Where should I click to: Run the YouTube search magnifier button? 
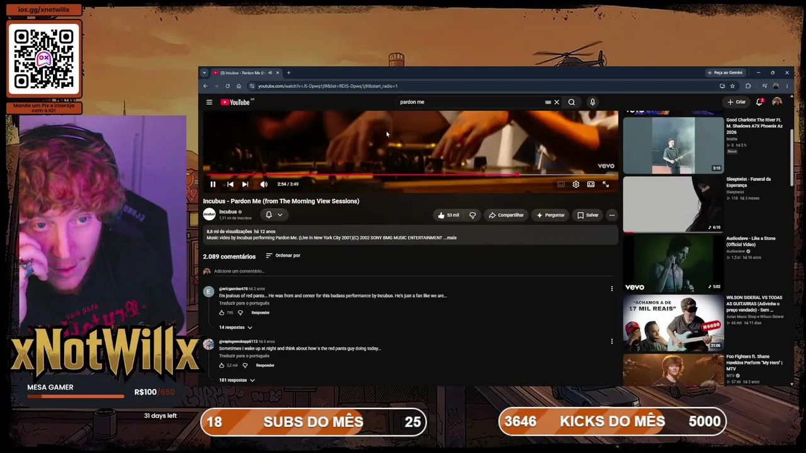click(572, 102)
